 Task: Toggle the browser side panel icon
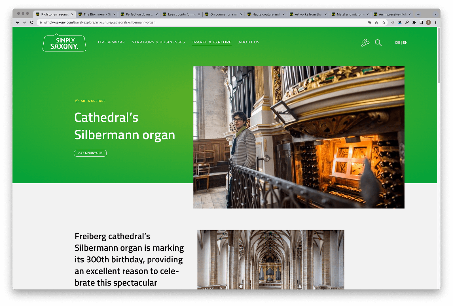pyautogui.click(x=421, y=22)
